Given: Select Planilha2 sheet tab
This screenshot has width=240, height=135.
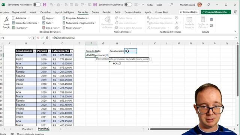Looking at the screenshot, I should click(x=43, y=129).
